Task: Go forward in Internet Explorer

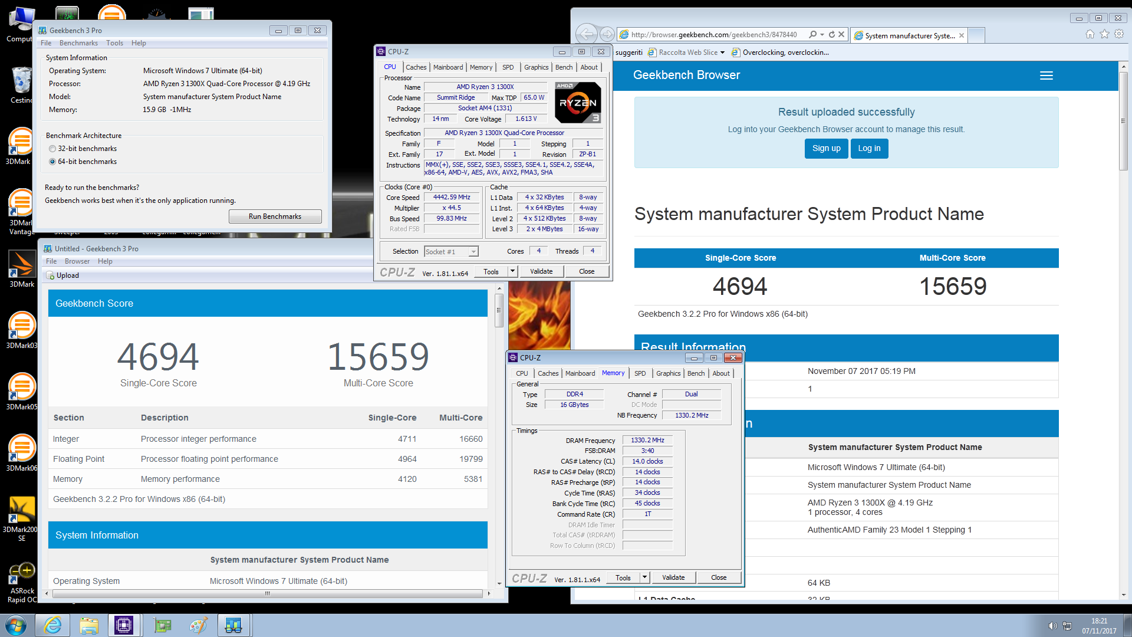Action: (607, 34)
